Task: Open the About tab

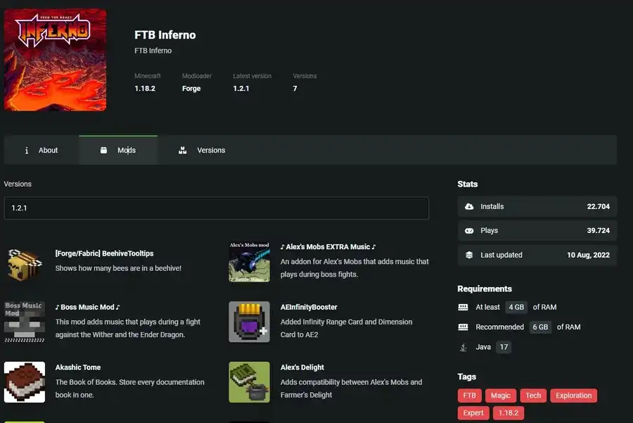Action: pyautogui.click(x=41, y=151)
